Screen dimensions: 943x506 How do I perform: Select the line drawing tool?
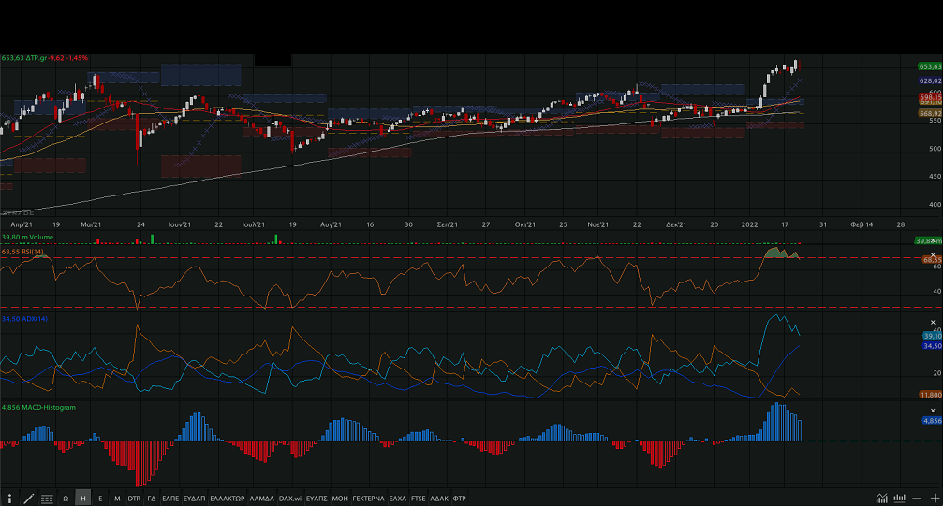coord(28,499)
